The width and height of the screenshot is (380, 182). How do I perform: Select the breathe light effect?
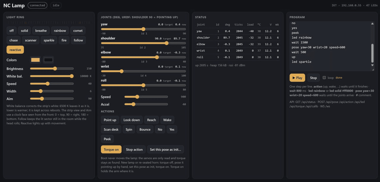click(41, 31)
